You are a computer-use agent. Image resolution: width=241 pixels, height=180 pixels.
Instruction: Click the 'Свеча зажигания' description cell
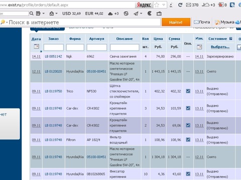[x=123, y=56]
